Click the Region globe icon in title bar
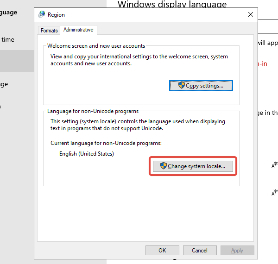Image resolution: width=278 pixels, height=264 pixels. 42,14
